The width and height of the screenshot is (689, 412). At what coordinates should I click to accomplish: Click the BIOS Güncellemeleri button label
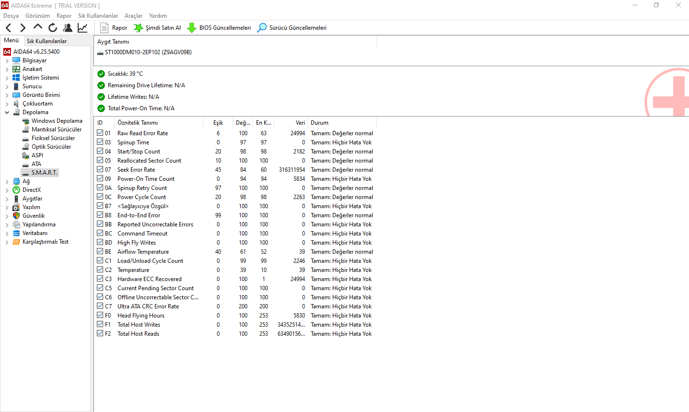tap(225, 28)
